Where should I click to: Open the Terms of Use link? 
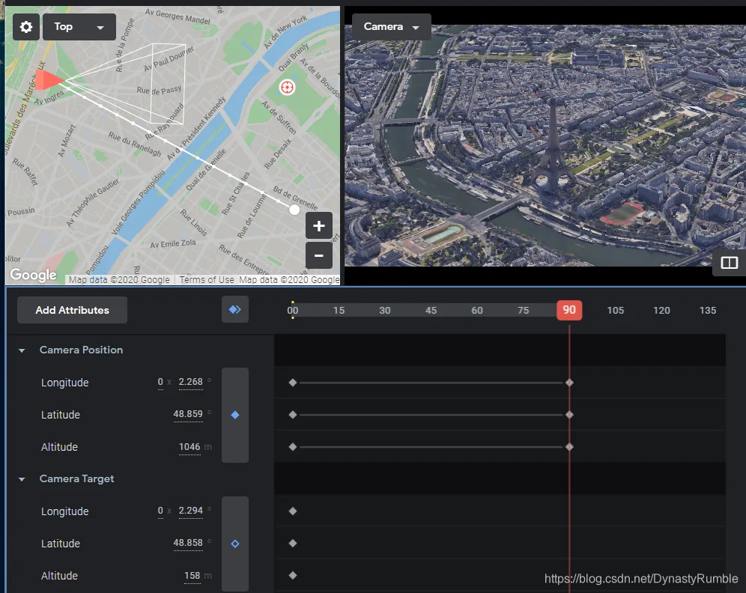coord(207,279)
